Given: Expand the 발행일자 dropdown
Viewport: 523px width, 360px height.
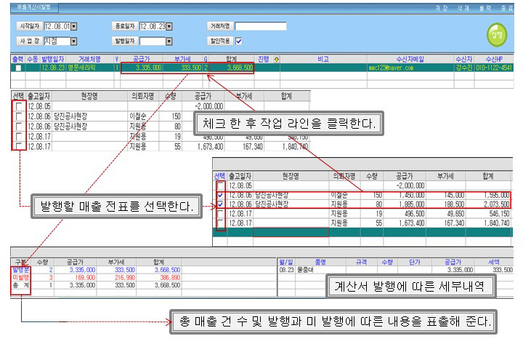Looking at the screenshot, I should (169, 41).
